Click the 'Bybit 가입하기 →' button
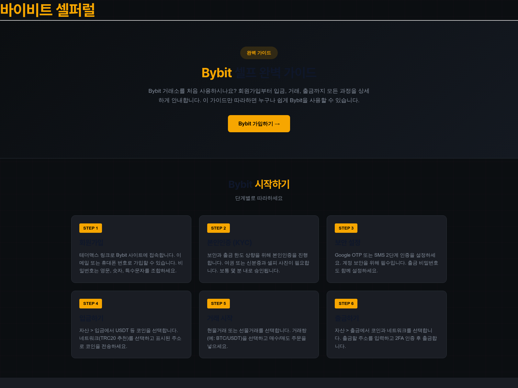The width and height of the screenshot is (518, 388). coord(259,124)
